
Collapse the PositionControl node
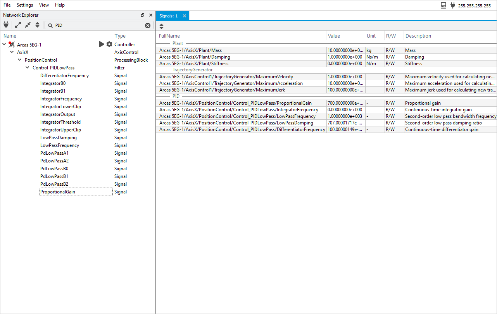[20, 60]
